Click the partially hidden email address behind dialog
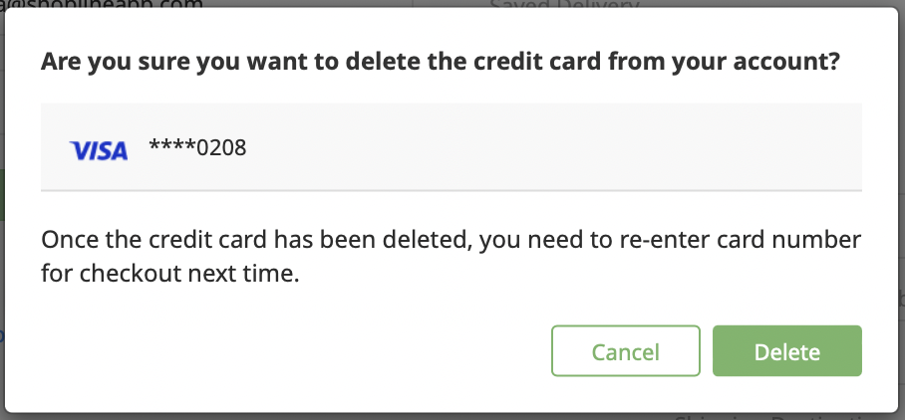Screen dimensions: 905x420 pyautogui.click(x=103, y=4)
